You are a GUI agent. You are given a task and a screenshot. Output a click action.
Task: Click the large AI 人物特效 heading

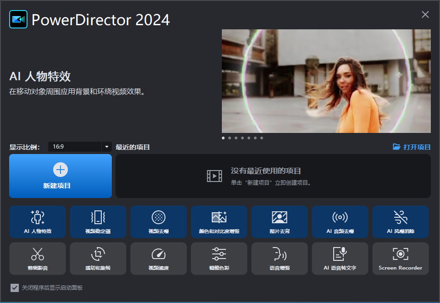click(x=40, y=76)
